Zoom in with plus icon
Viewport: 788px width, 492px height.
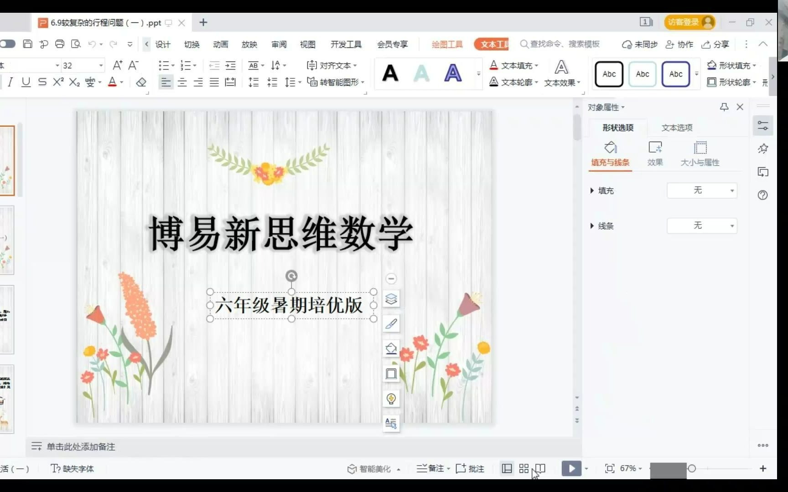(763, 468)
